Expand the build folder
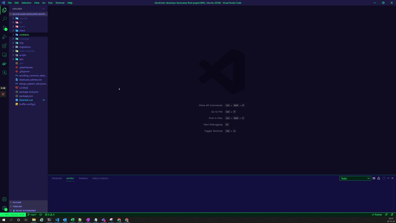Image resolution: width=396 pixels, height=223 pixels. coord(28,26)
